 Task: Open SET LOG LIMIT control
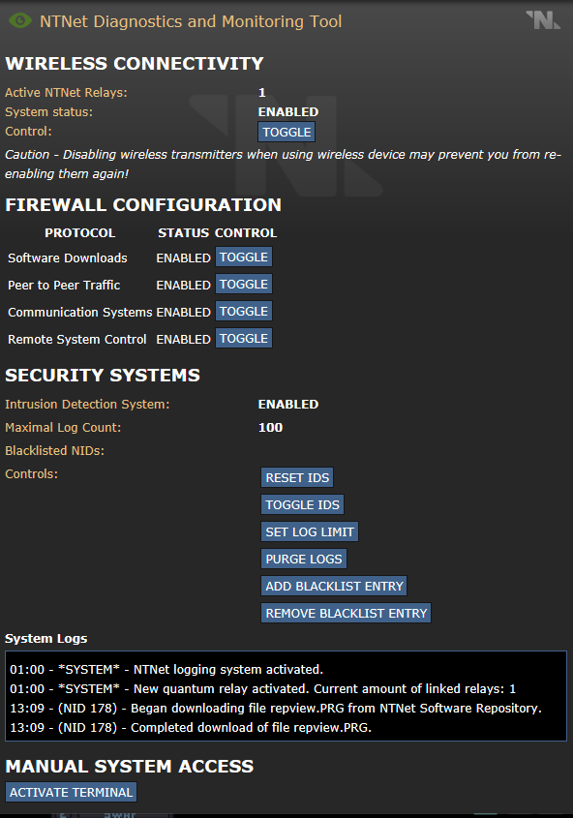[310, 531]
